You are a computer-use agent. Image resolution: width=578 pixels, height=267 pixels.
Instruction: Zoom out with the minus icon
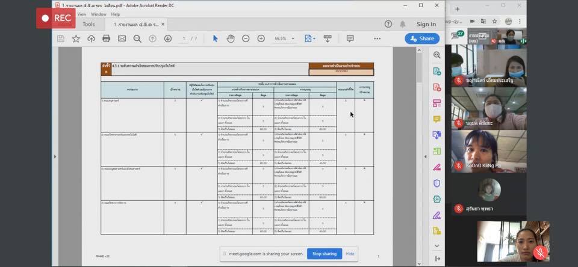(x=246, y=38)
